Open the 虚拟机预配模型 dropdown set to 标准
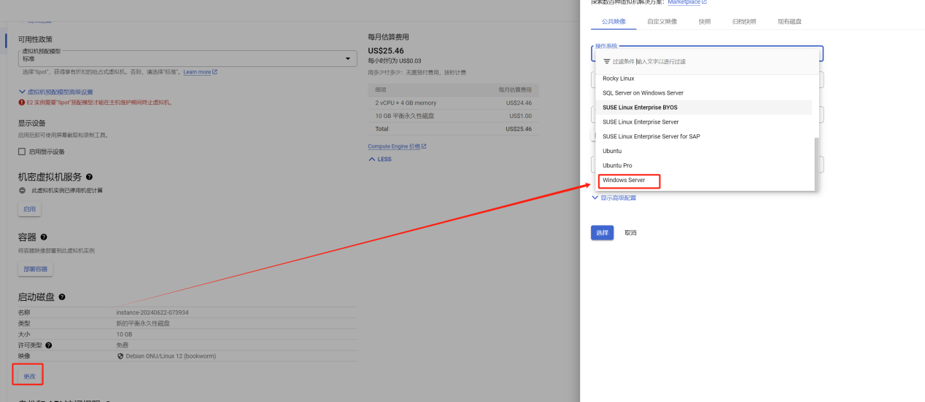This screenshot has width=925, height=402. (187, 58)
